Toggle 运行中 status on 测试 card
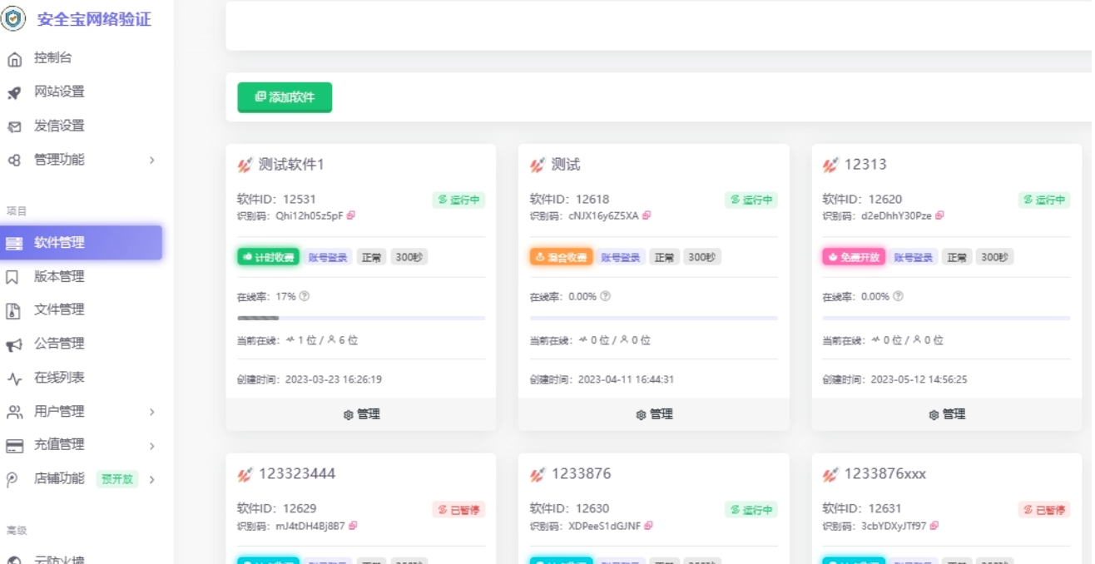1095x564 pixels. click(x=751, y=200)
